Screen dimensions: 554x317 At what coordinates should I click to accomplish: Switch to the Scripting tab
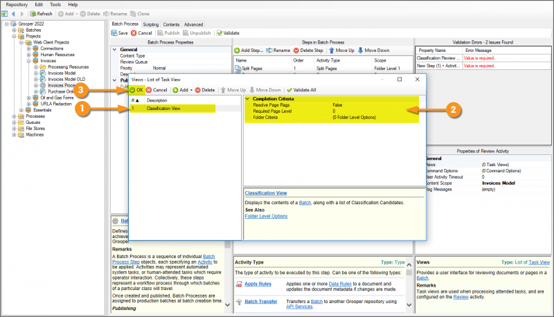pos(150,24)
